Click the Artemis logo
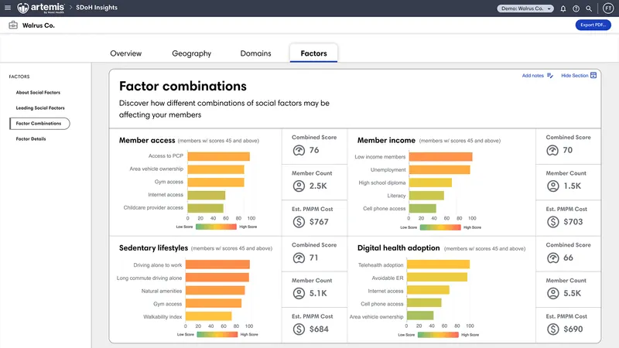 [43, 8]
